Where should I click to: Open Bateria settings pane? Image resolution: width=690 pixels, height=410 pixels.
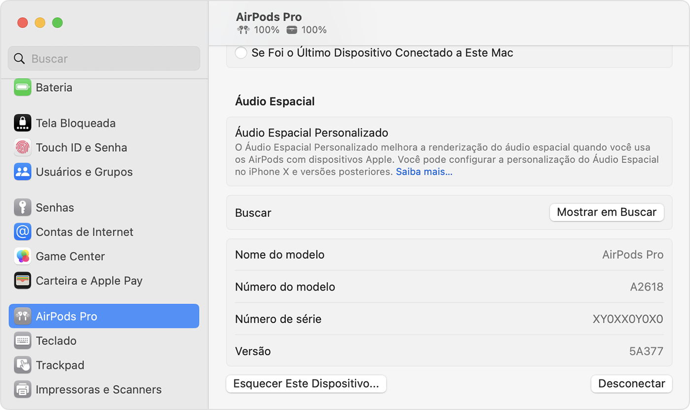click(x=103, y=88)
